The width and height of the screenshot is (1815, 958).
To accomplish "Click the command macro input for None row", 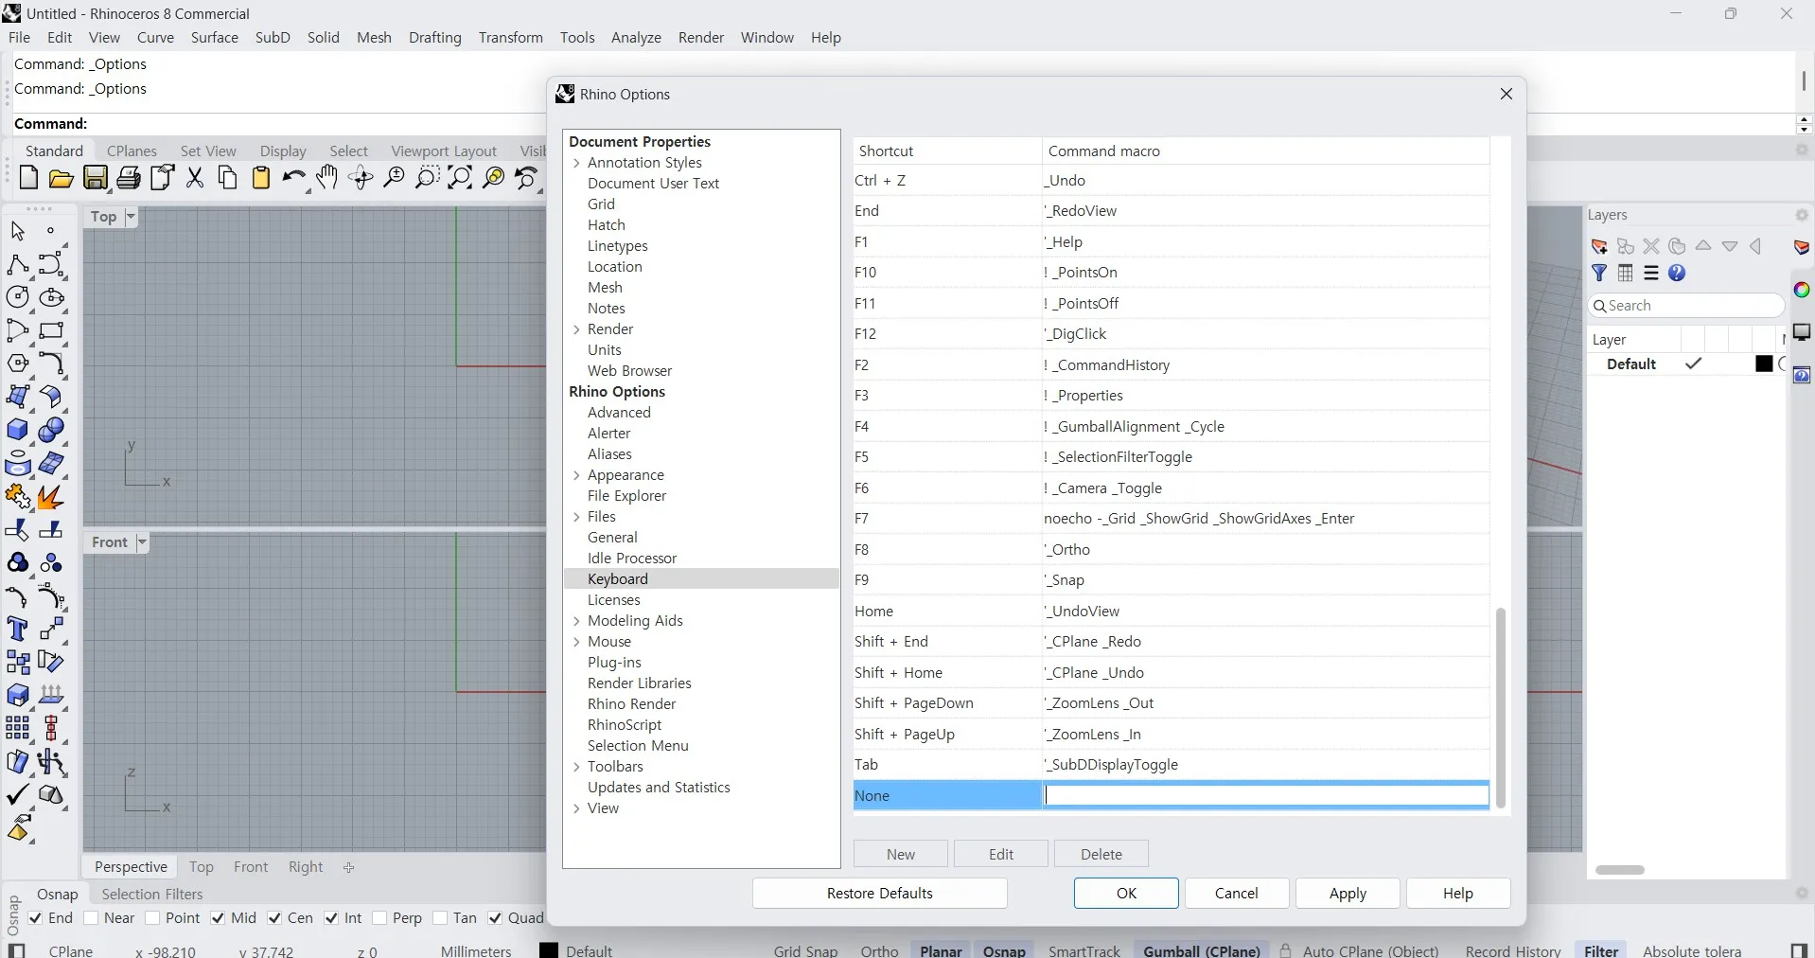I will click(x=1266, y=796).
